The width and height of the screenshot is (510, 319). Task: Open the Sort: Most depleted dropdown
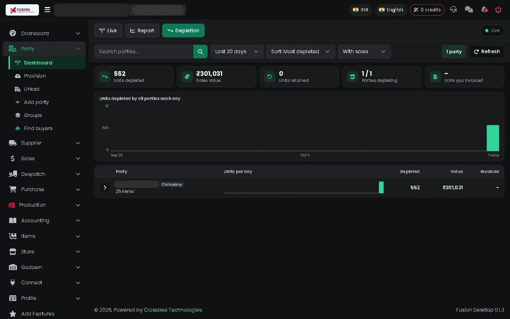click(301, 51)
